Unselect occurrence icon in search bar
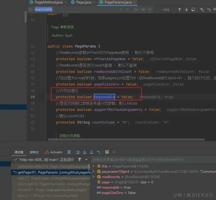Viewport: 216px width, 200px height. tap(209, 10)
